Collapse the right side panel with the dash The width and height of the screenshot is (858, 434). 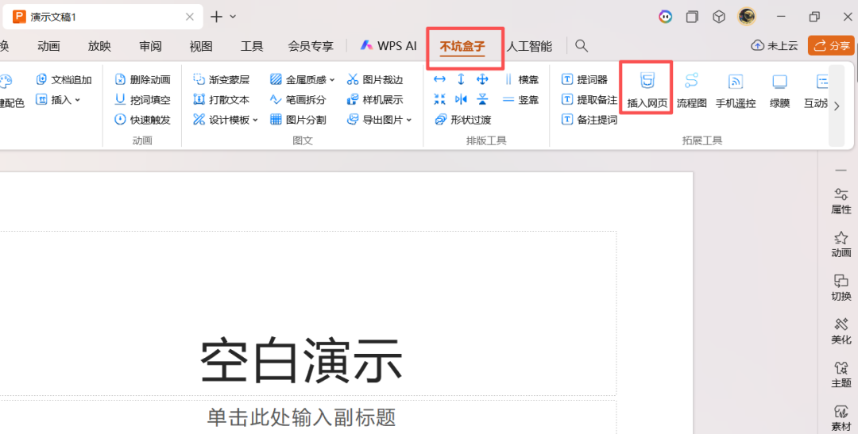[841, 171]
